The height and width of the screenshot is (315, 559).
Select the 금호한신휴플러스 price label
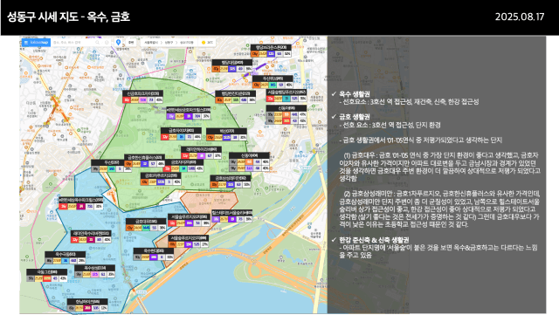click(144, 161)
